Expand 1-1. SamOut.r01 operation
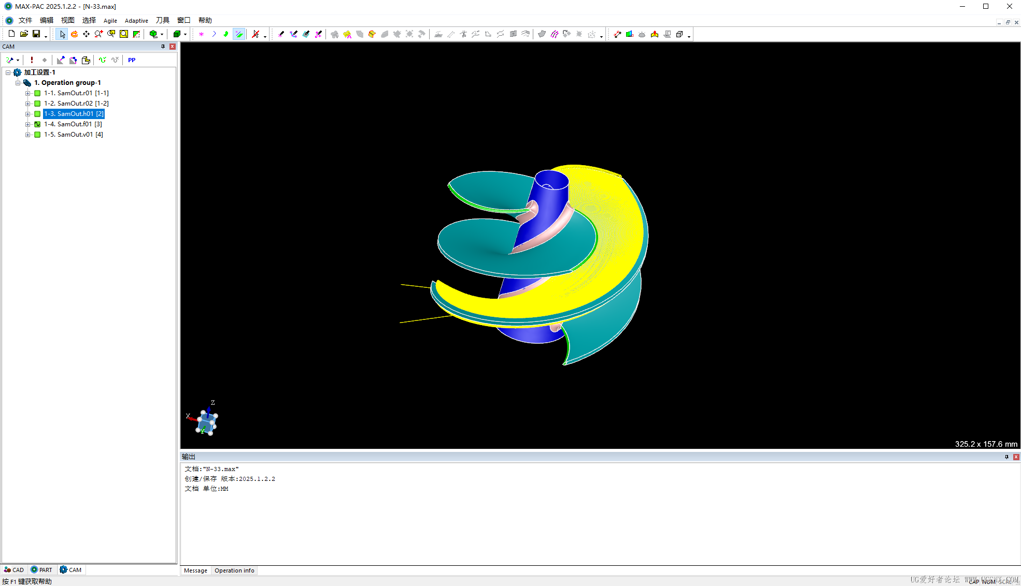Viewport: 1021px width, 586px height. (27, 93)
